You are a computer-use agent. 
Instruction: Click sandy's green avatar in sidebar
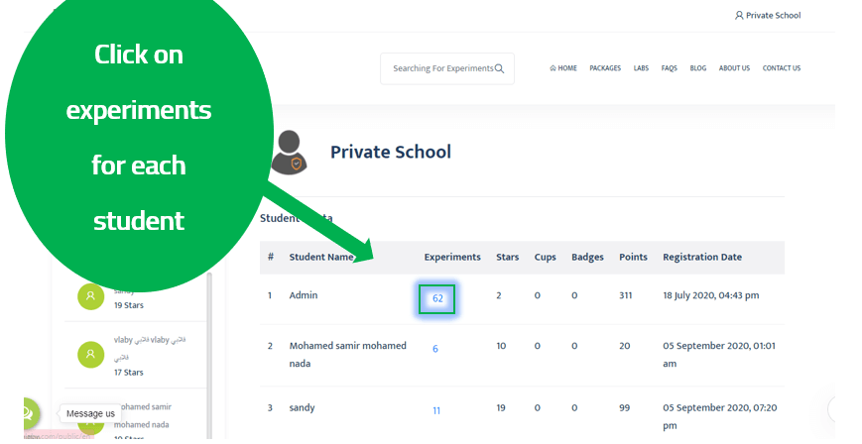90,296
